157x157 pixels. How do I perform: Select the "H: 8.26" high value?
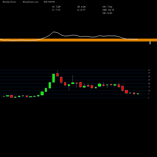[82, 7]
